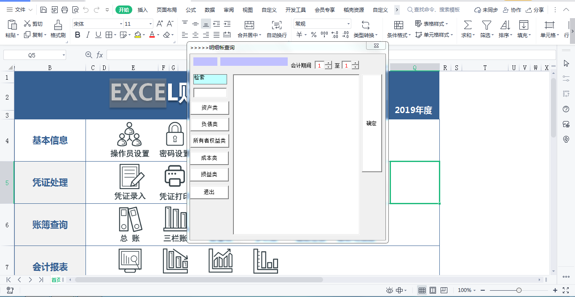Toggle bold formatting

pyautogui.click(x=77, y=35)
